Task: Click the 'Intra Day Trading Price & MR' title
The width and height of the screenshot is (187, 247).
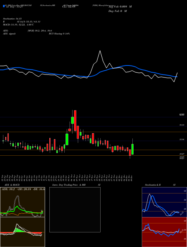Action: coord(69,185)
